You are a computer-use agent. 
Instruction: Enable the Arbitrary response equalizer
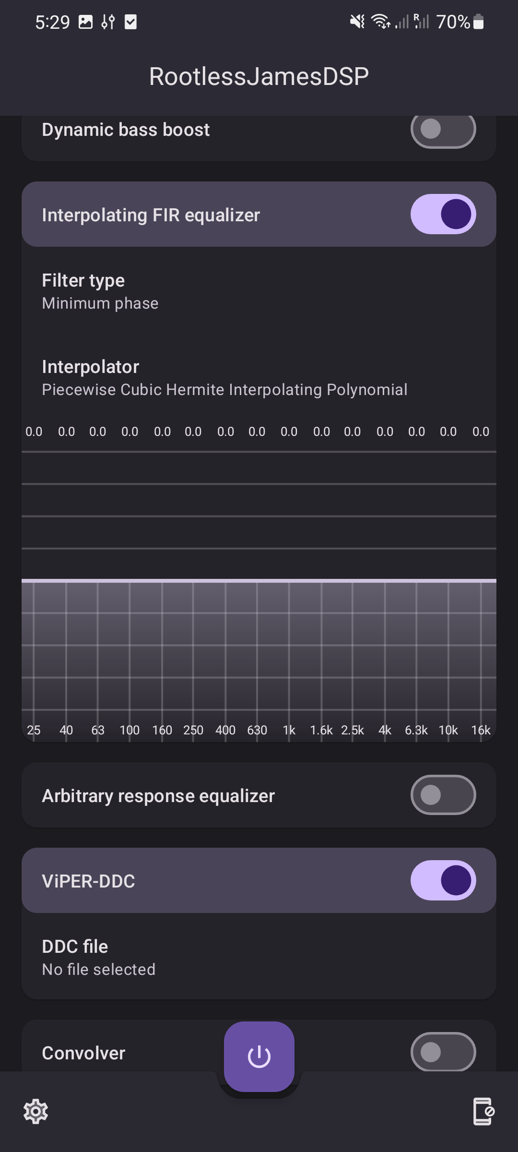tap(443, 795)
